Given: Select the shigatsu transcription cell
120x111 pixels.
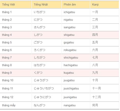Looking at the screenshot, I should [x=76, y=35].
